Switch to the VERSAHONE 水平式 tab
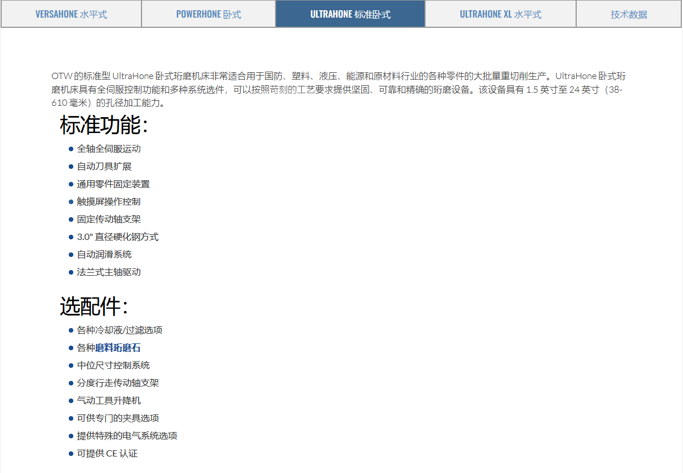The image size is (683, 473). (71, 14)
